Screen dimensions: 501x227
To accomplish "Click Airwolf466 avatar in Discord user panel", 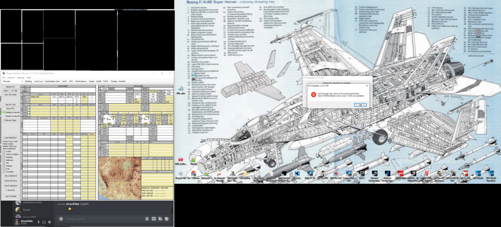I will tap(17, 222).
